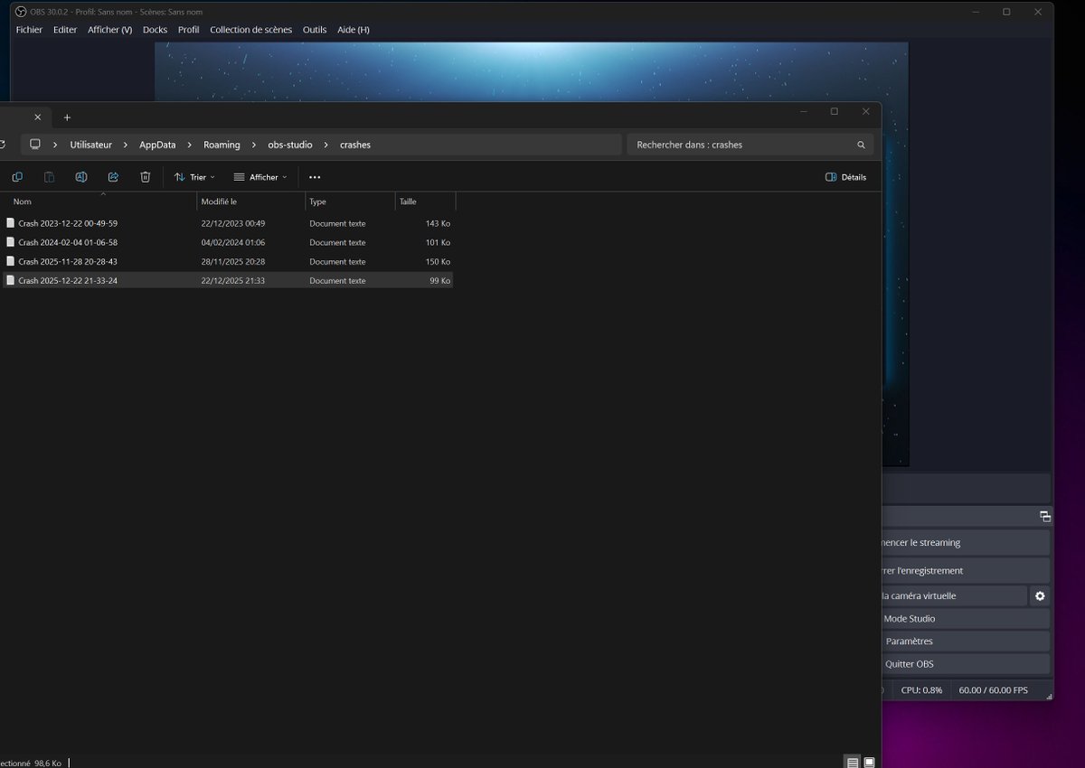Click the OBS logo in title bar
The image size is (1085, 768).
coord(22,12)
